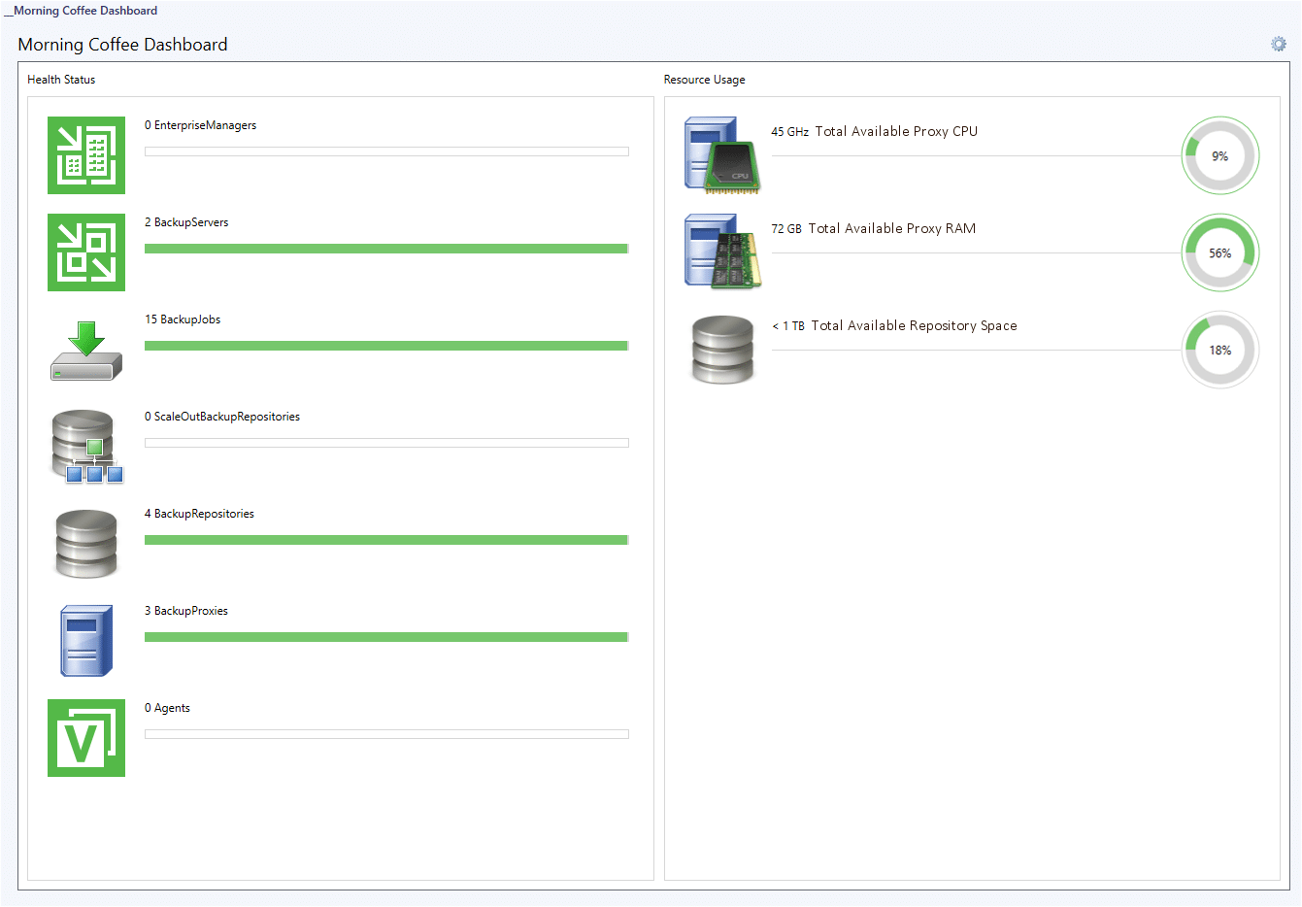This screenshot has width=1302, height=907.
Task: Click the Agents green V icon
Action: tap(86, 738)
